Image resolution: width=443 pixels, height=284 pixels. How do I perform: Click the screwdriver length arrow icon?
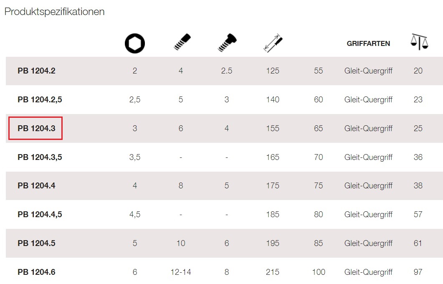pos(273,43)
